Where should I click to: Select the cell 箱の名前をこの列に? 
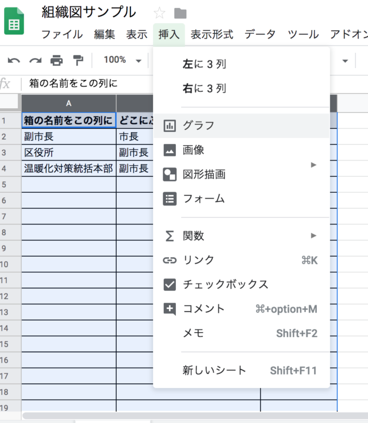coord(69,121)
